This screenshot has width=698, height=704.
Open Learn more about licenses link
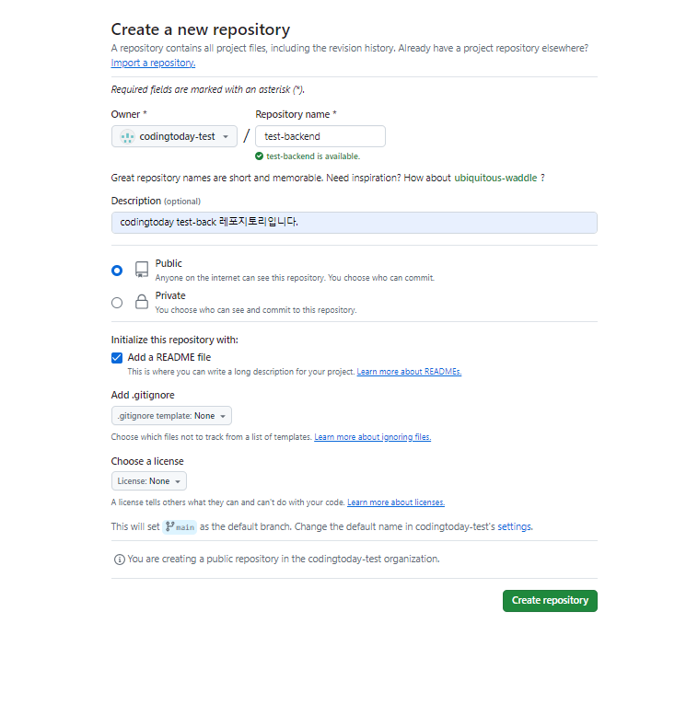pos(396,502)
